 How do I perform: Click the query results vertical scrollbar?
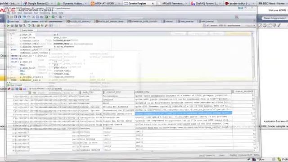[256, 122]
